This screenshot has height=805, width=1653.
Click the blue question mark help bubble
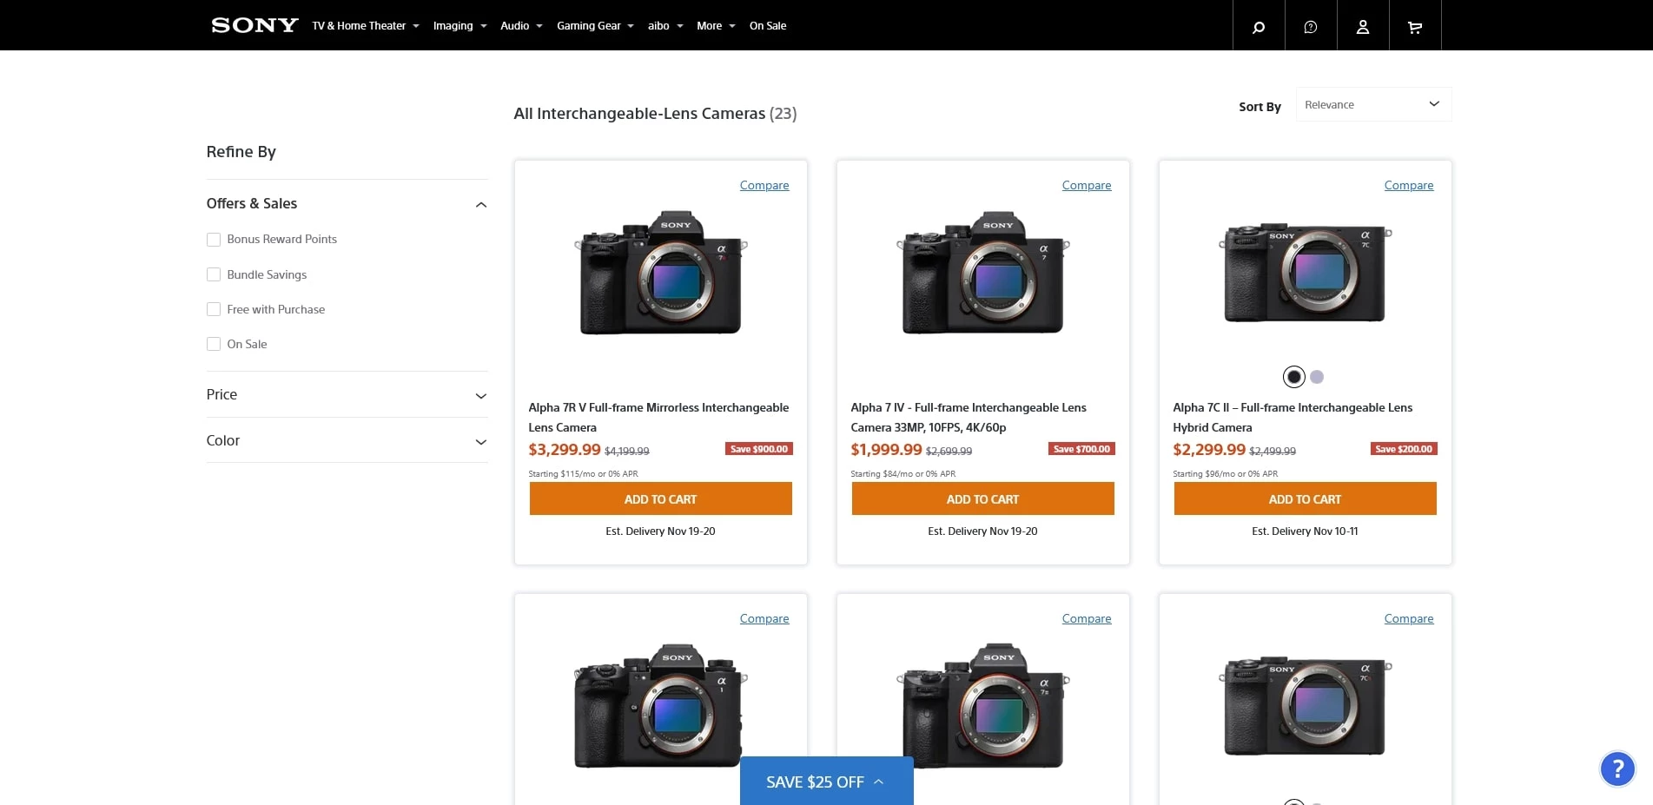[1617, 769]
